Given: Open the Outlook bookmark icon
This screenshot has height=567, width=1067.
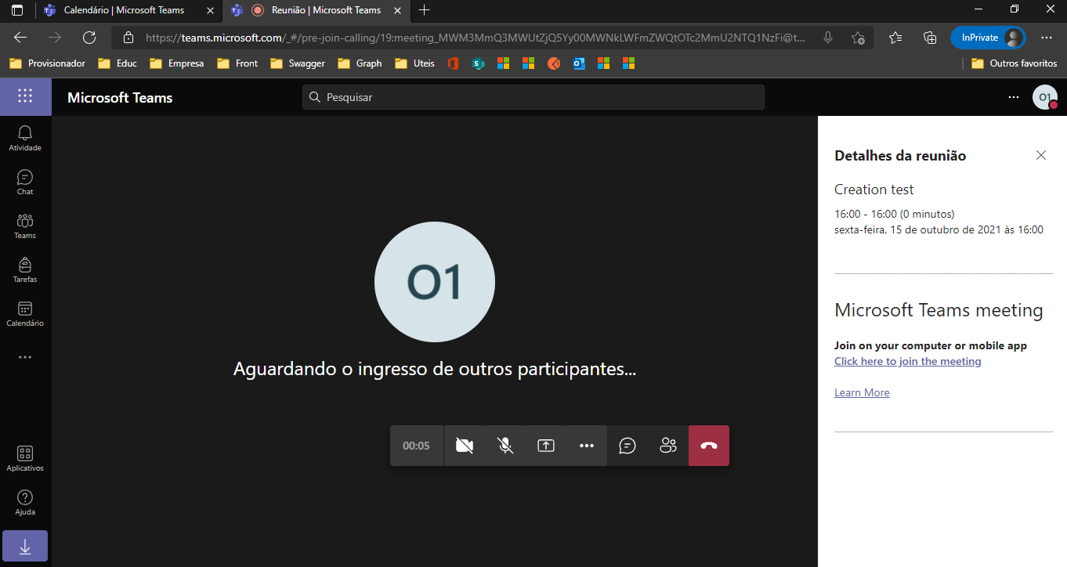Looking at the screenshot, I should [x=579, y=63].
